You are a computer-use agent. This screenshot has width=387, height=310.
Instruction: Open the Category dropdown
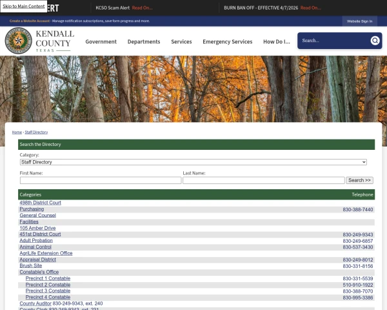(193, 162)
